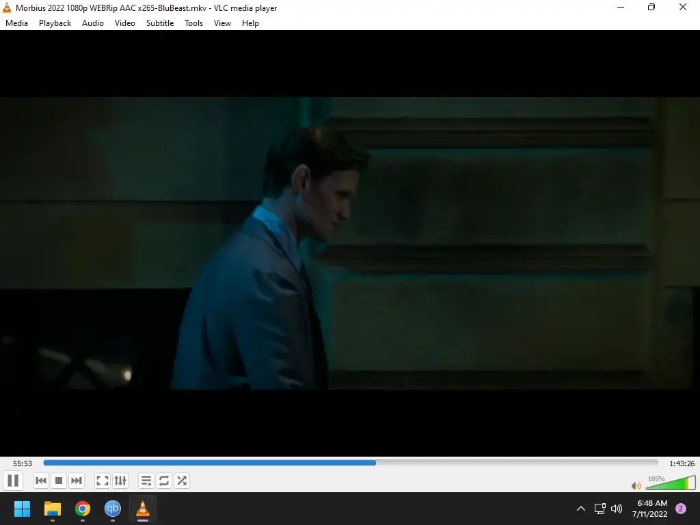Open the Playback menu
The image size is (700, 525).
point(55,23)
